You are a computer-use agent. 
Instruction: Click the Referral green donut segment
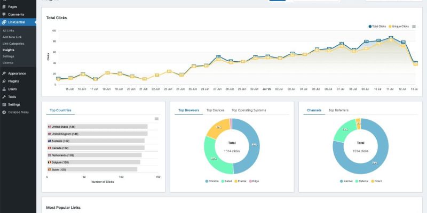pyautogui.click(x=345, y=130)
